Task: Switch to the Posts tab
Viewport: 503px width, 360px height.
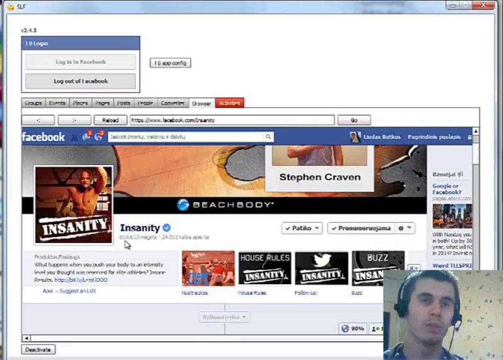Action: [124, 103]
